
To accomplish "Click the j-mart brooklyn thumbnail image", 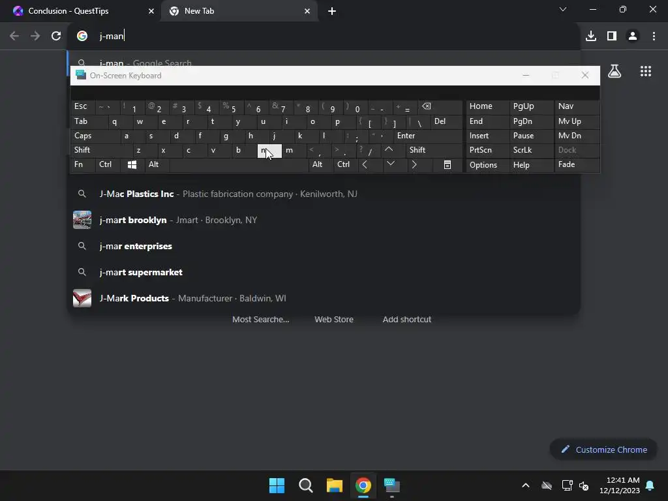I will (x=82, y=220).
